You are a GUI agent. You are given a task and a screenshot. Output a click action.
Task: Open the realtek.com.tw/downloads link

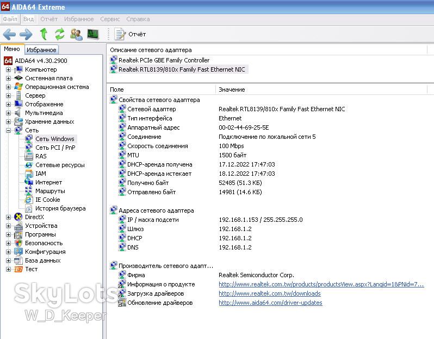coord(270,293)
